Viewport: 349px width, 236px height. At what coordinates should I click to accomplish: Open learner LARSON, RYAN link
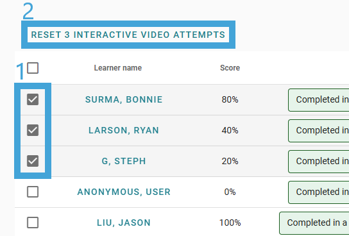124,130
